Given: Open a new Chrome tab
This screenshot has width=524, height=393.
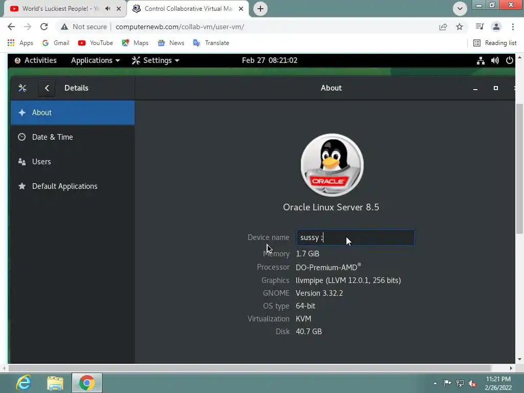Looking at the screenshot, I should click(260, 9).
